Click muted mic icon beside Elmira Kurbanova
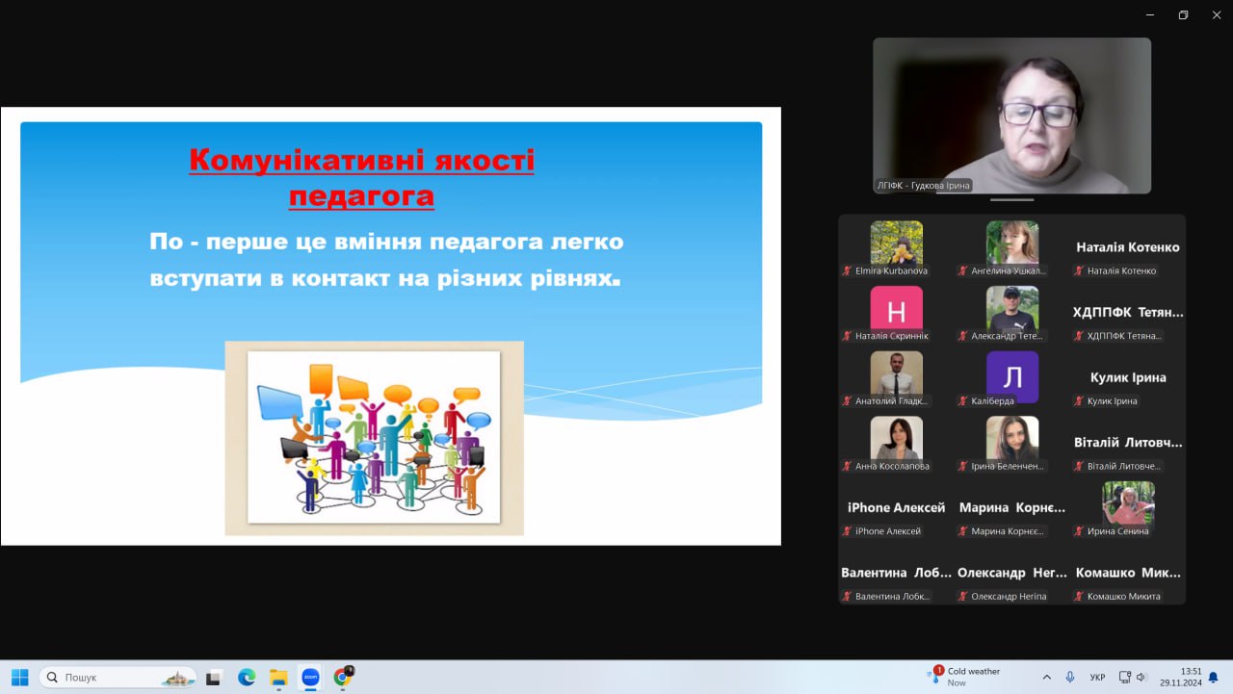1233x694 pixels. [848, 271]
